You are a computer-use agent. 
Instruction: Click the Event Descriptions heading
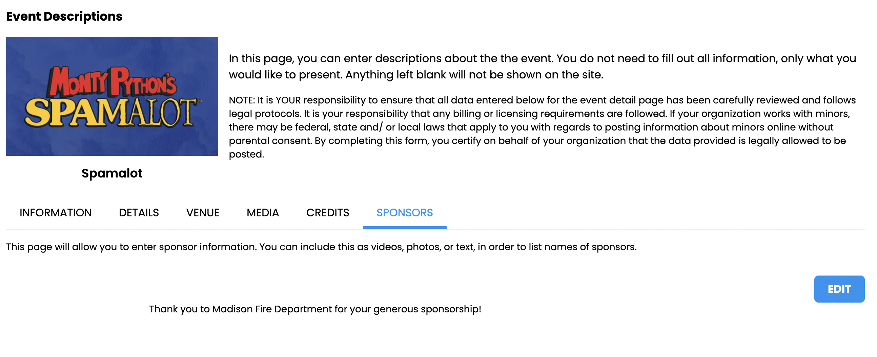[x=64, y=16]
